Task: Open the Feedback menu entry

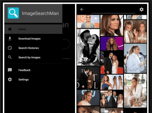Action: click(33, 70)
